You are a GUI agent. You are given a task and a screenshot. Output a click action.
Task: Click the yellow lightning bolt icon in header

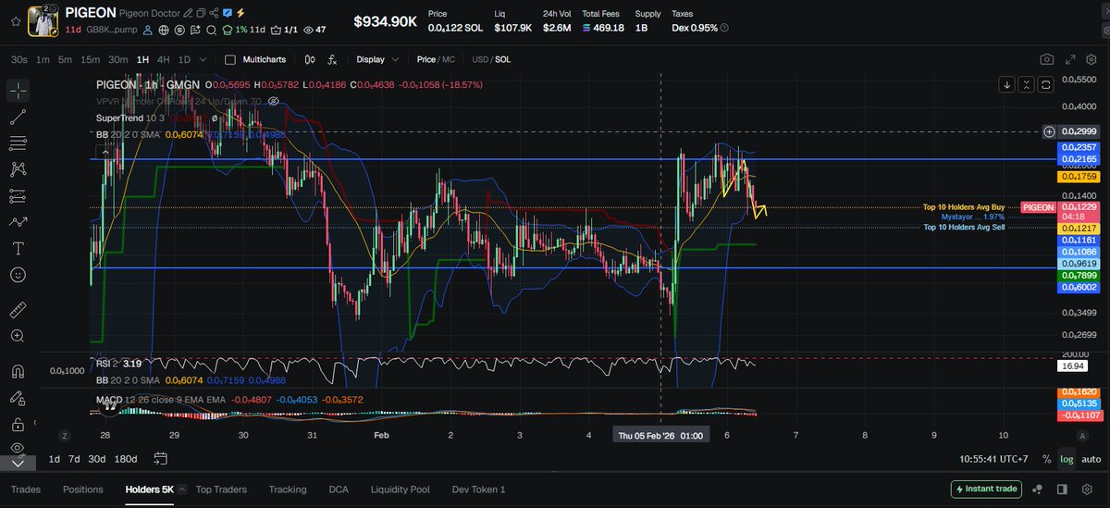240,14
